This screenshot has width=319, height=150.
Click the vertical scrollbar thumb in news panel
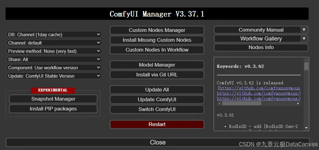point(306,66)
